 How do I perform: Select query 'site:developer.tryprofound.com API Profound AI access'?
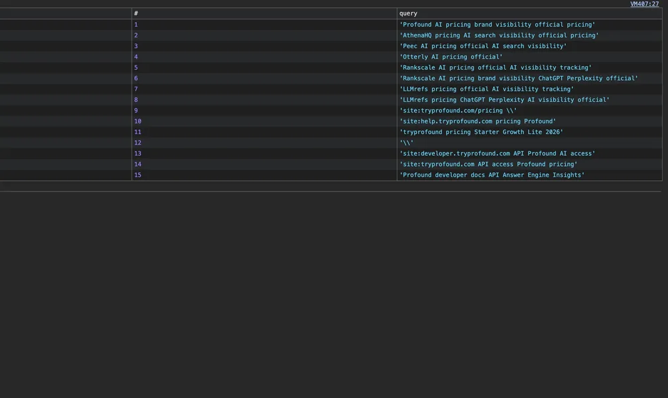click(497, 153)
